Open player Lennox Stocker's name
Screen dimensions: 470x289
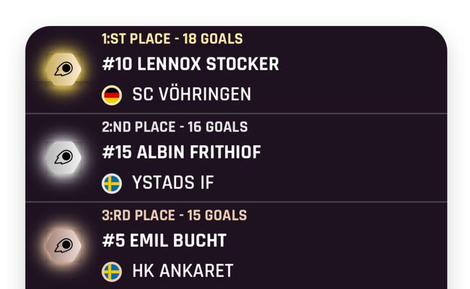(x=207, y=65)
